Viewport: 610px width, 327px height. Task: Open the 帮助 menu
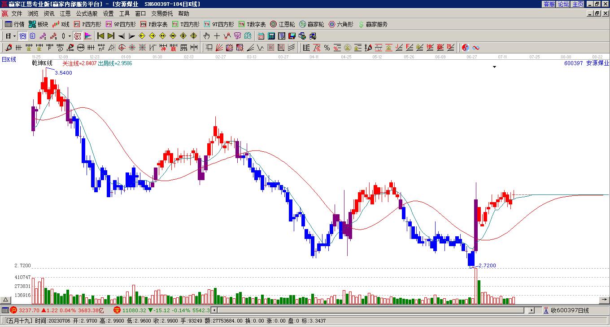click(183, 13)
